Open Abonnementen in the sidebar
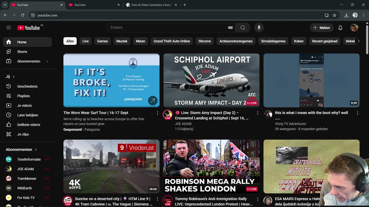This screenshot has width=369, height=207. tap(27, 61)
